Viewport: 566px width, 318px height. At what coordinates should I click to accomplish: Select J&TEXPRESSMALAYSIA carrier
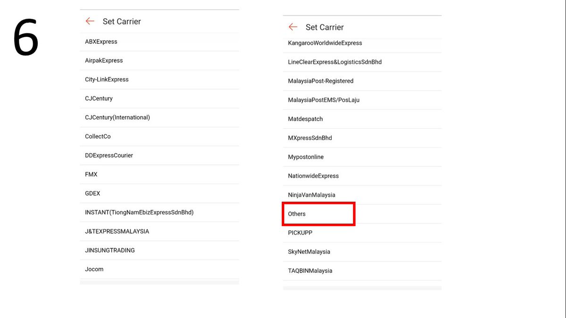pyautogui.click(x=159, y=231)
